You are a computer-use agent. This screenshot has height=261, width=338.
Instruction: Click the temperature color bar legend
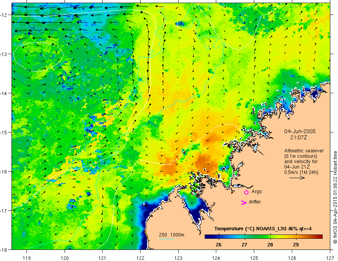[263, 237]
